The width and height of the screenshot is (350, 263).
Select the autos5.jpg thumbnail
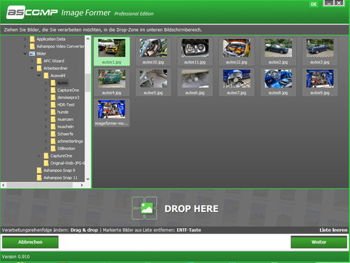(x=153, y=82)
